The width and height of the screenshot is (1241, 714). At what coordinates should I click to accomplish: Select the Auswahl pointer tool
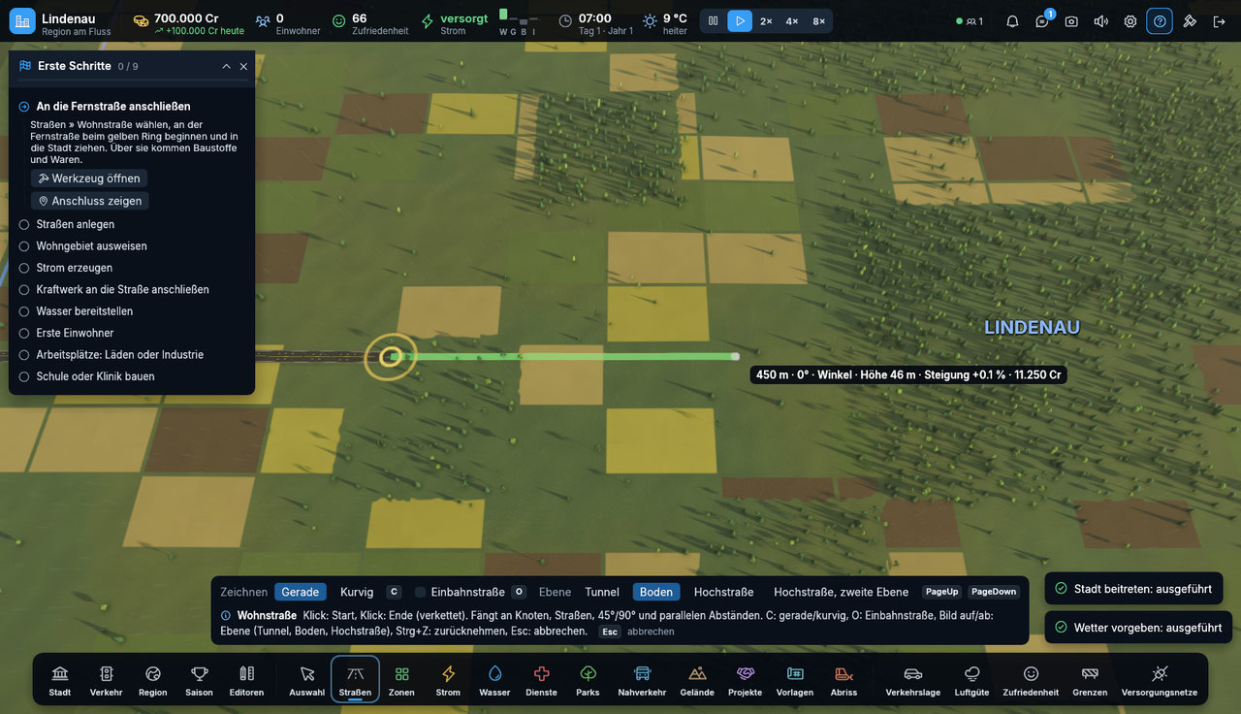[307, 680]
